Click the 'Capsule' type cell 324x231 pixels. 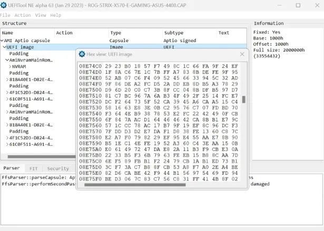point(119,41)
